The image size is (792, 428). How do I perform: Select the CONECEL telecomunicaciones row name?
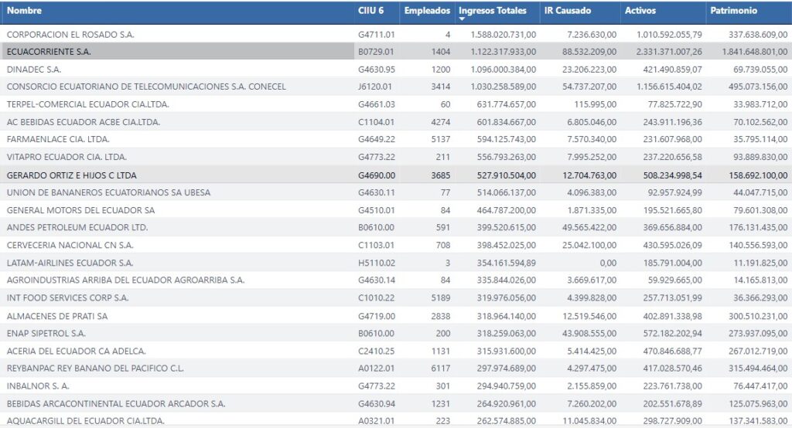[x=146, y=87]
